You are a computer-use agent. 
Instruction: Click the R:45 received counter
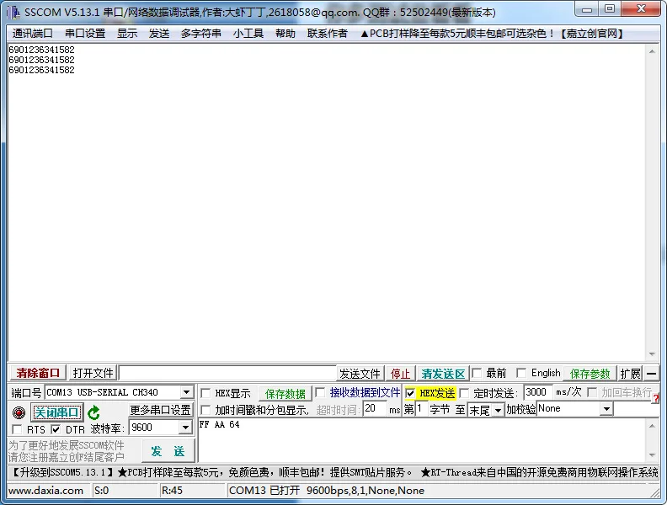click(172, 491)
